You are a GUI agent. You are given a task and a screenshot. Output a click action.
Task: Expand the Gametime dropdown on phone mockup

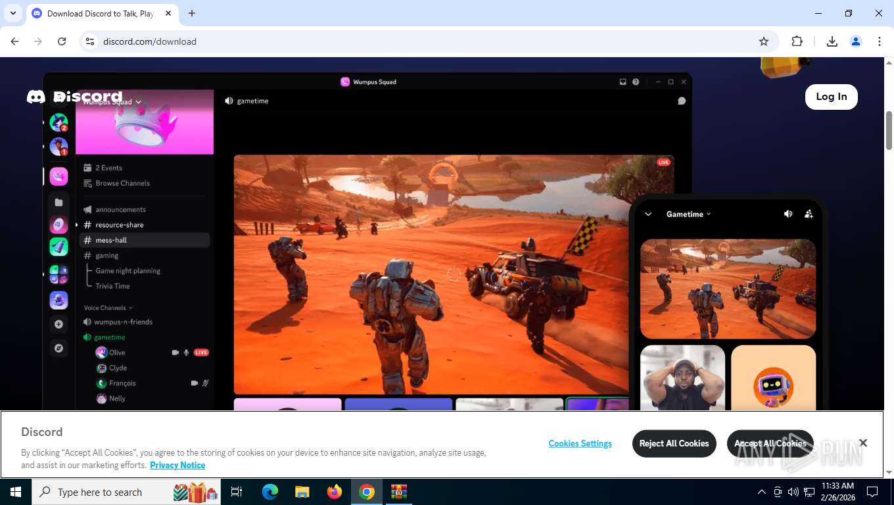tap(688, 214)
